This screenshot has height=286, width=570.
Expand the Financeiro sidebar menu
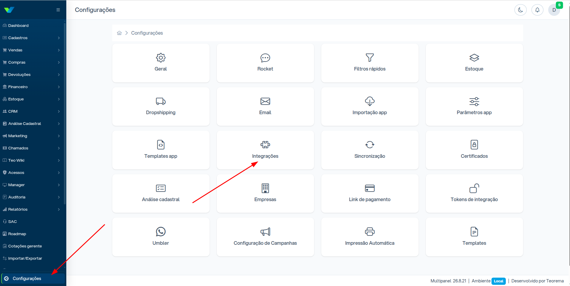pyautogui.click(x=32, y=87)
